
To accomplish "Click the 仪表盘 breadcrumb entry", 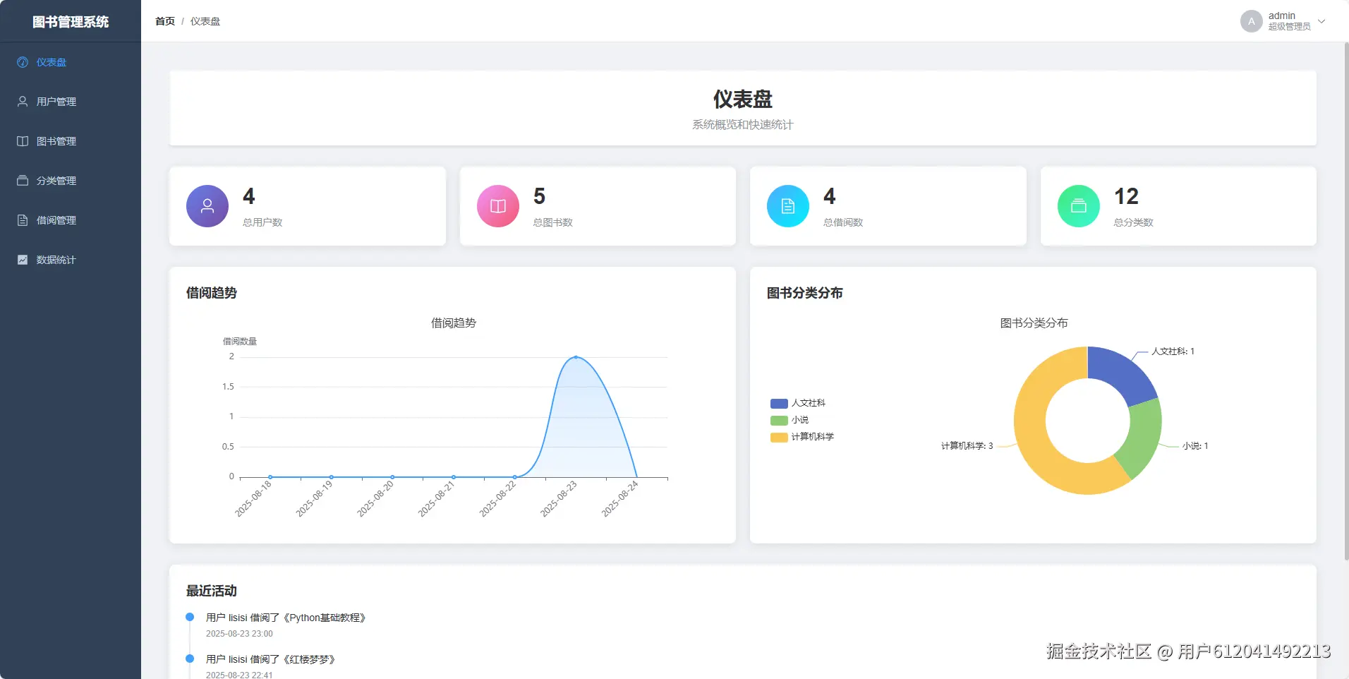I will [205, 21].
